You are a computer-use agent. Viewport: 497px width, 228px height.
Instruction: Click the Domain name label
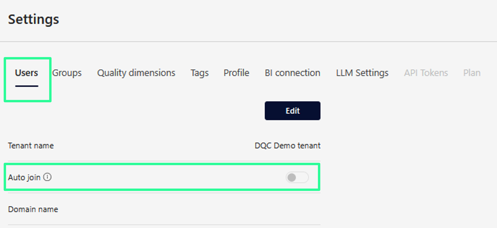(33, 209)
